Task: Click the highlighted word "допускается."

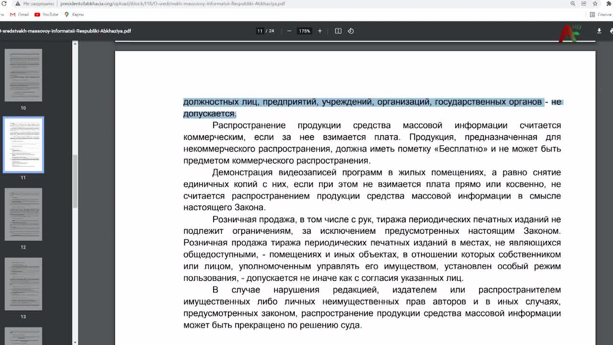Action: (210, 114)
